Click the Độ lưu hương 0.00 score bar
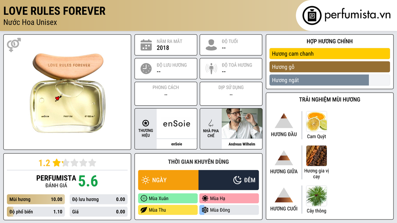The image size is (397, 223). [98, 199]
